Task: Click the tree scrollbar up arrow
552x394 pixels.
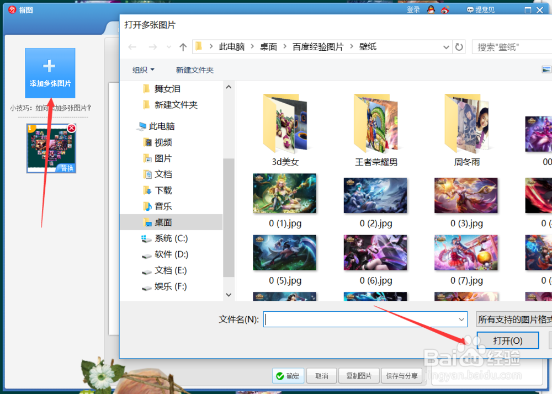Action: point(229,87)
